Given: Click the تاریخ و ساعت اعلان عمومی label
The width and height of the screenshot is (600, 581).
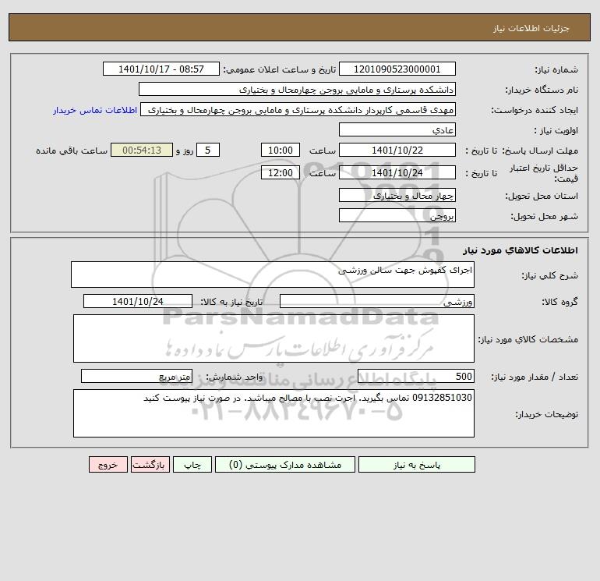Looking at the screenshot, I should pyautogui.click(x=279, y=69).
